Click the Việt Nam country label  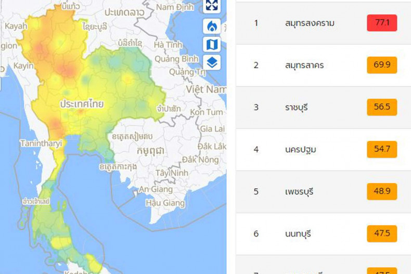[x=208, y=89]
